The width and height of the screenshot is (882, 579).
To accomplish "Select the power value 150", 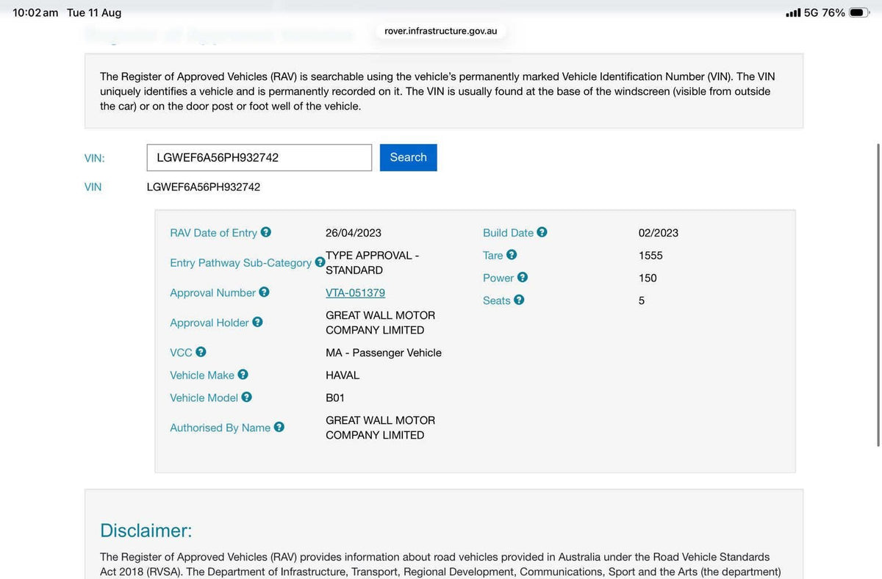I will coord(648,278).
